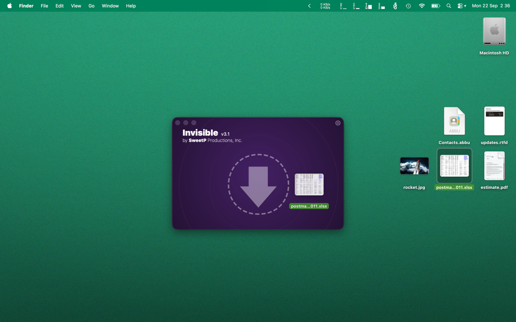Screen dimensions: 516x322
Task: Open the View menu
Action: pyautogui.click(x=76, y=6)
